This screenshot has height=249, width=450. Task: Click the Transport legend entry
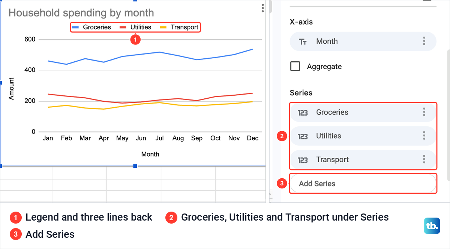point(179,27)
